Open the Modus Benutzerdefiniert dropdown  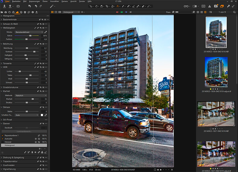coord(29,32)
